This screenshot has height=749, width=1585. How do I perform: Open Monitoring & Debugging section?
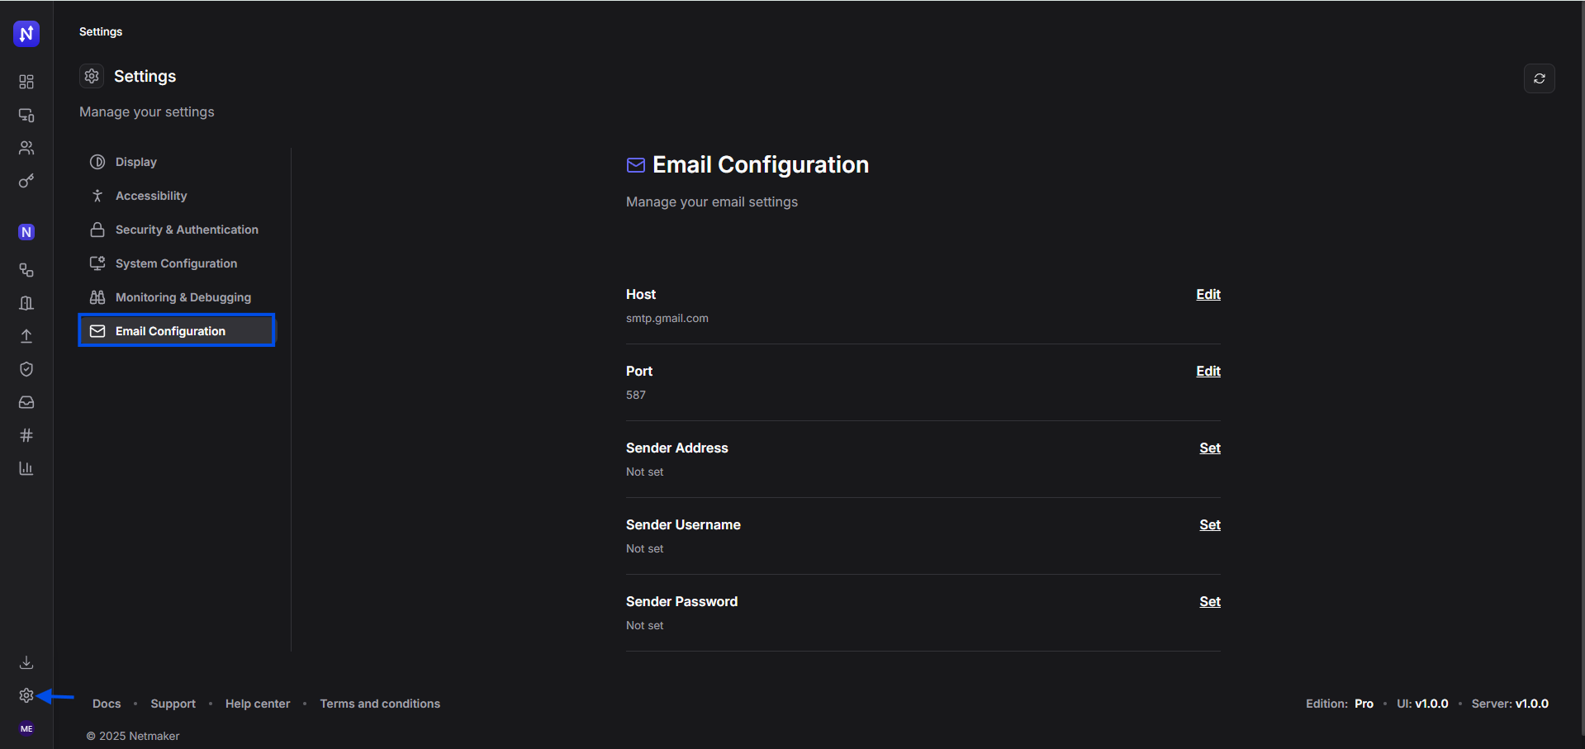[x=183, y=297]
